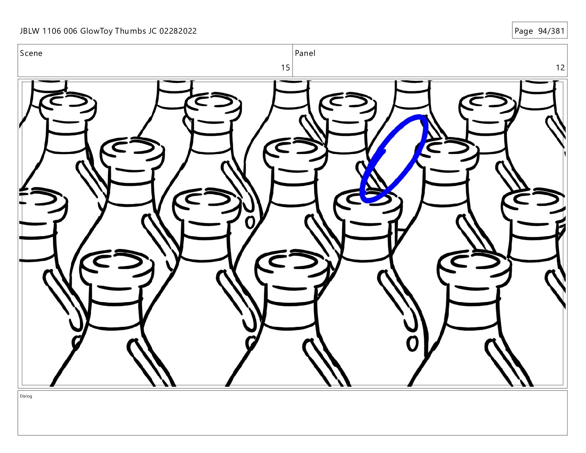Click inside the empty Dialog box
Viewport: 586px width, 453px height.
coord(292,413)
